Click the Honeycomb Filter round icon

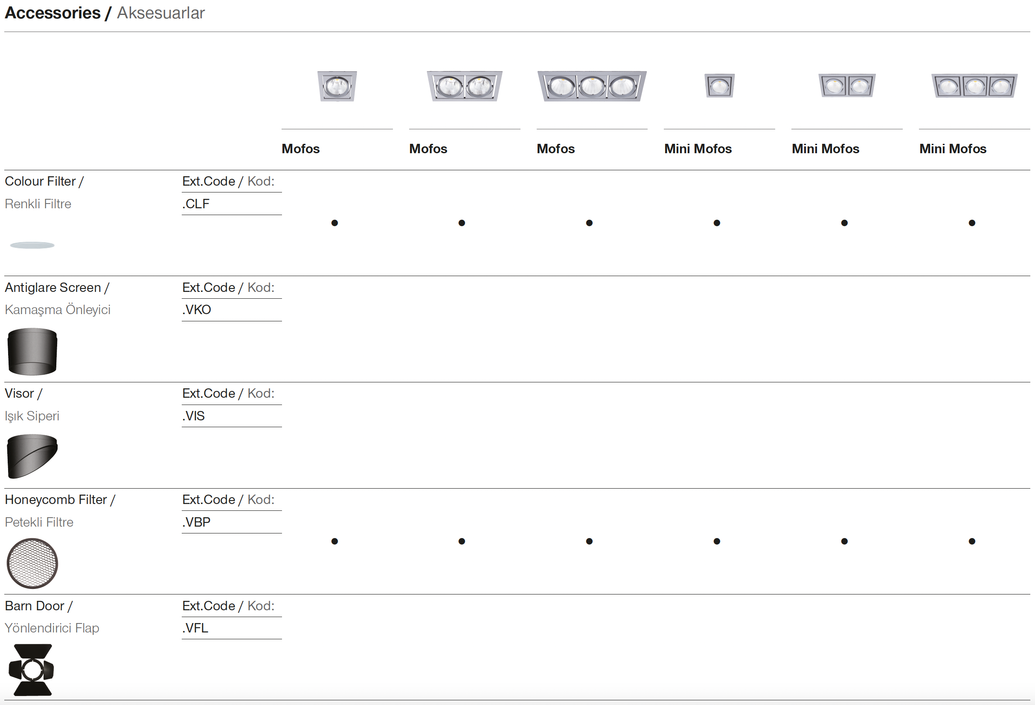click(x=32, y=563)
